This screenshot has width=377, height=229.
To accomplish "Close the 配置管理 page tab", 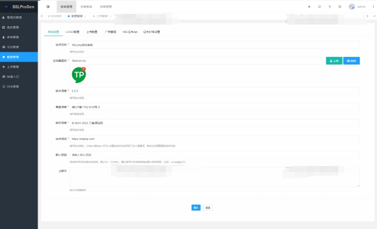I will pos(86,16).
